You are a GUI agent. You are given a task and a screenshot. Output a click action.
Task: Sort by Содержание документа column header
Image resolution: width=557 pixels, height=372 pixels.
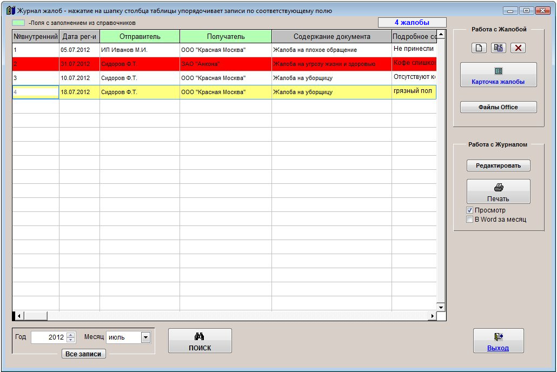point(331,37)
